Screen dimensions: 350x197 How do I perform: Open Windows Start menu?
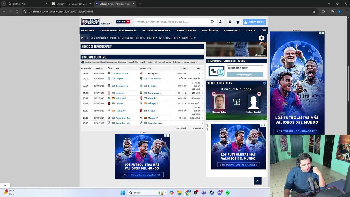122,193
